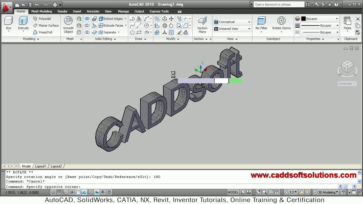
Task: Save the drawing with the Save icon
Action: 30,5
